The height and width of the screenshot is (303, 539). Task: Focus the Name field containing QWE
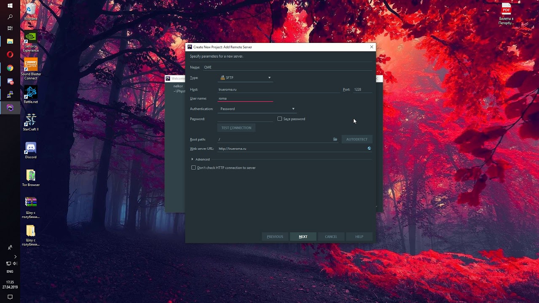(288, 67)
